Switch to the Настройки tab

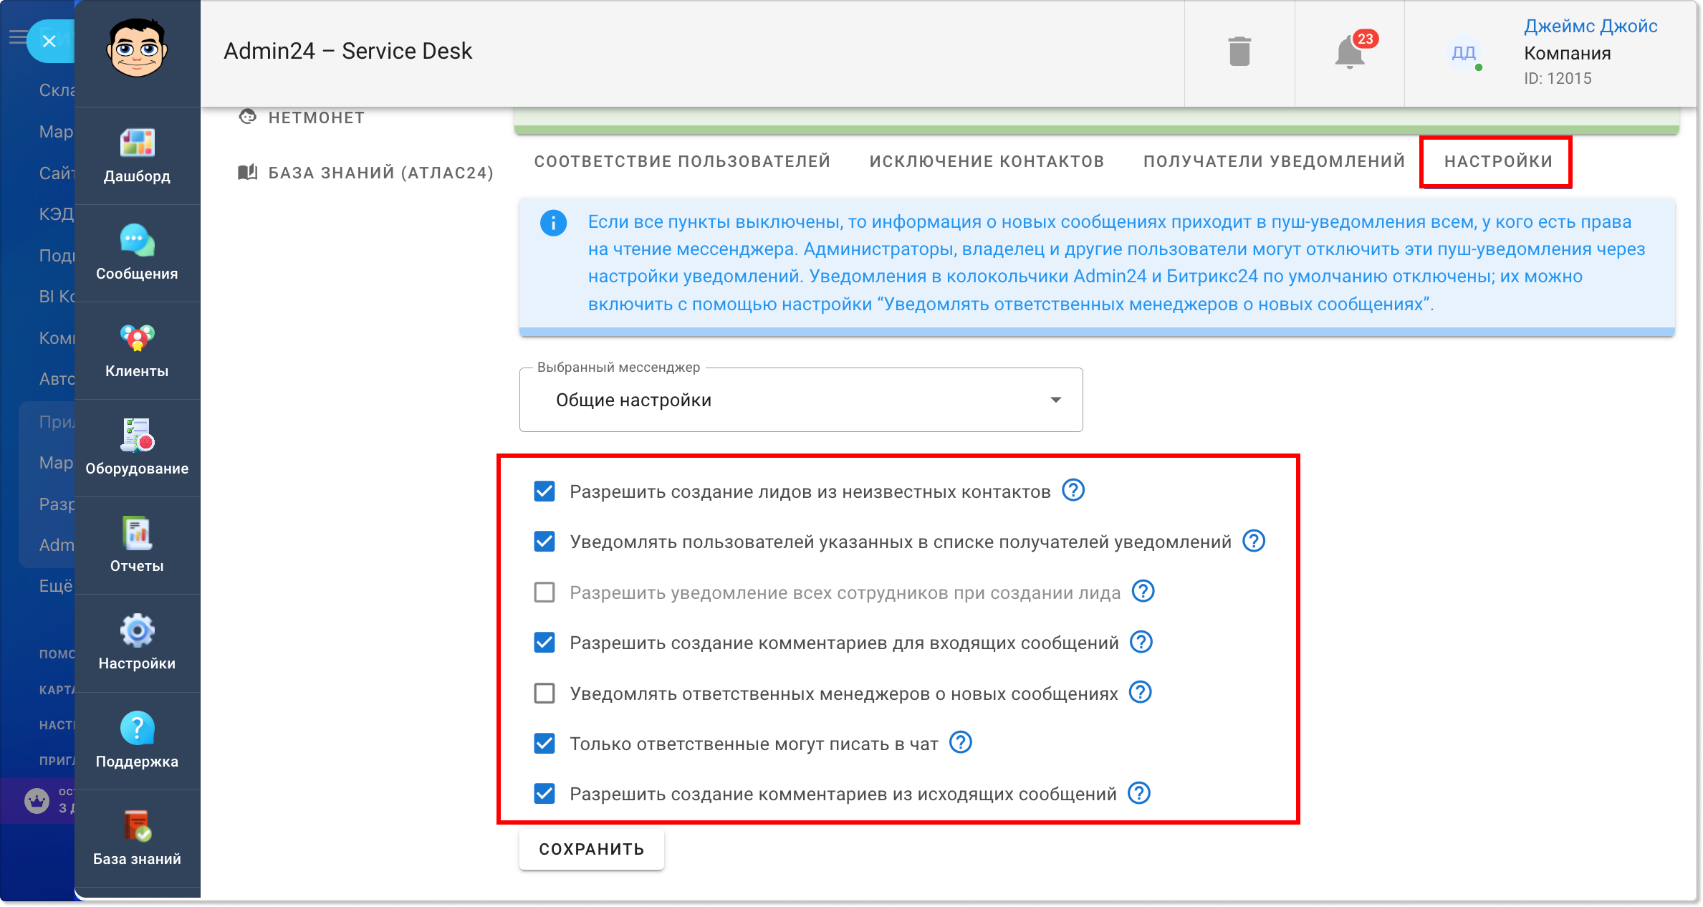pyautogui.click(x=1498, y=161)
